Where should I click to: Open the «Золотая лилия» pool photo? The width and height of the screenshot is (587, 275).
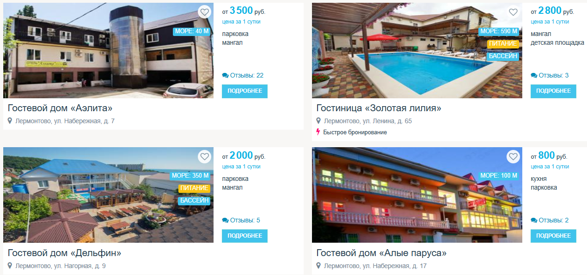click(x=417, y=50)
